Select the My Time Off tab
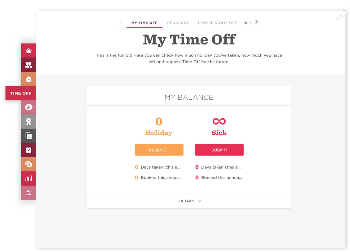Image resolution: width=350 pixels, height=252 pixels. coord(145,23)
